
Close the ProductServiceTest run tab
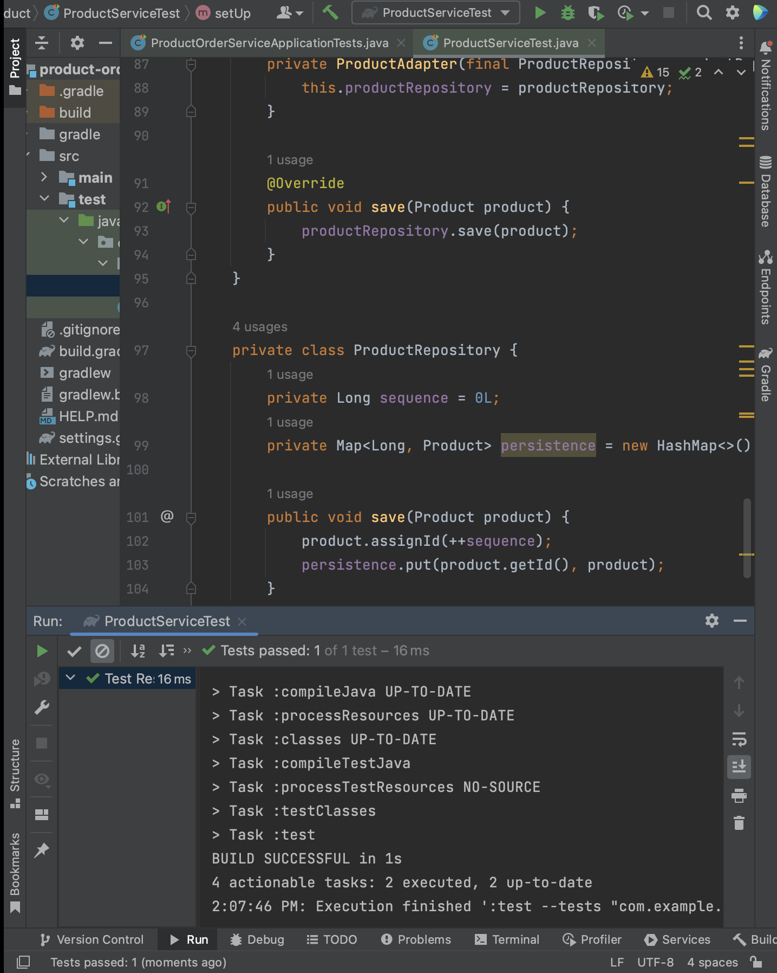242,621
